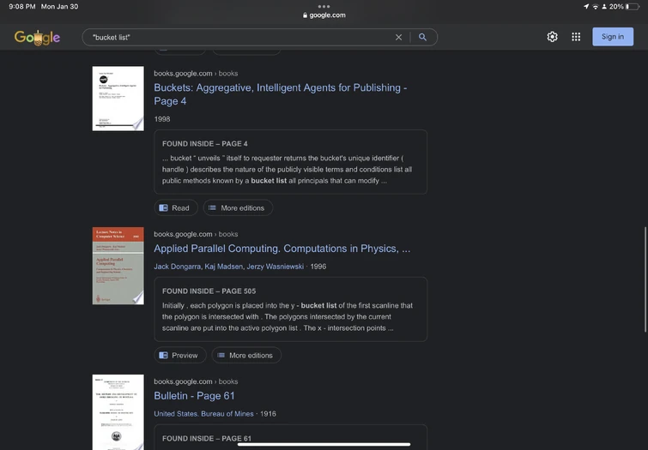
Task: Open the Google apps grid icon
Action: (x=576, y=37)
